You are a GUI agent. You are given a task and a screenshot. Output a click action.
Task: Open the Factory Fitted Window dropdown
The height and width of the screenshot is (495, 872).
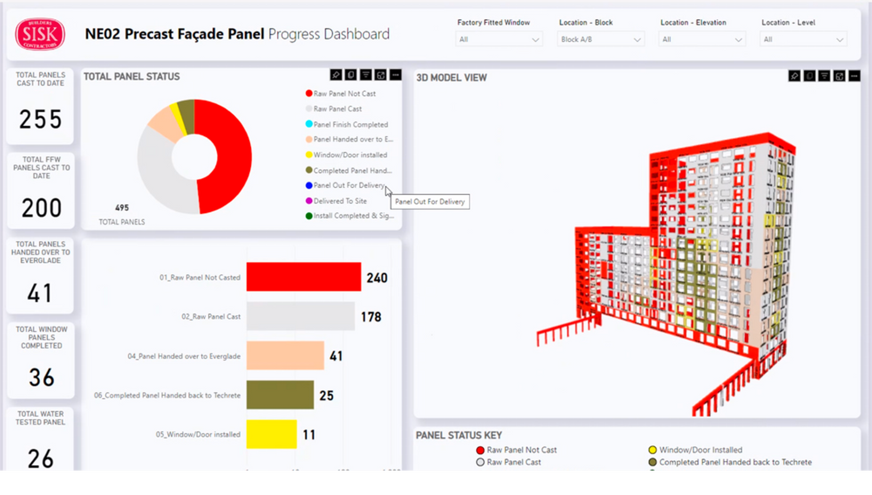499,40
